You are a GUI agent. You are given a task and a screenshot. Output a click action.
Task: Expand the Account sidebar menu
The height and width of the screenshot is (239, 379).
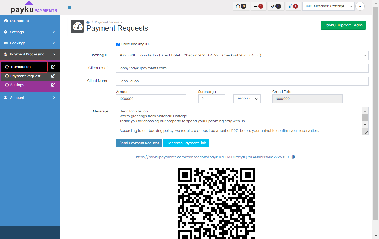pyautogui.click(x=30, y=98)
